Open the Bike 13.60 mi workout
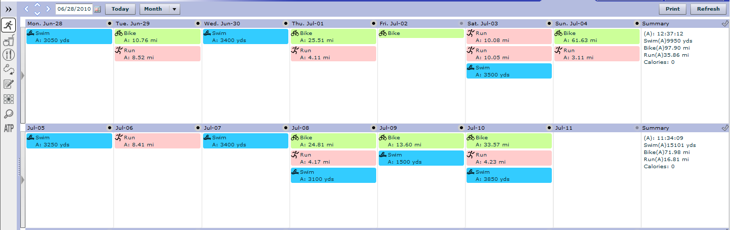This screenshot has height=230, width=730. pos(421,141)
